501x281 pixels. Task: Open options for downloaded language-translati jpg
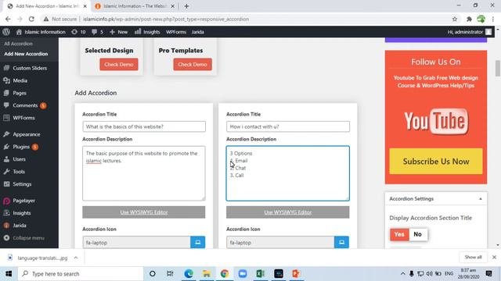76,258
